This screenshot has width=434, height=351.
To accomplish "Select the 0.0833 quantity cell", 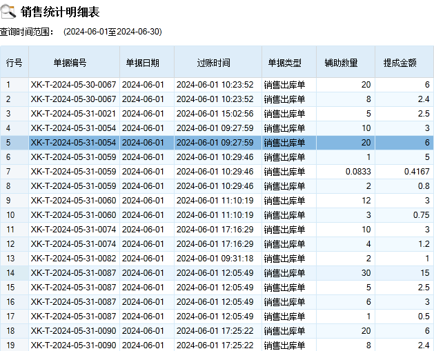I will tap(358, 172).
